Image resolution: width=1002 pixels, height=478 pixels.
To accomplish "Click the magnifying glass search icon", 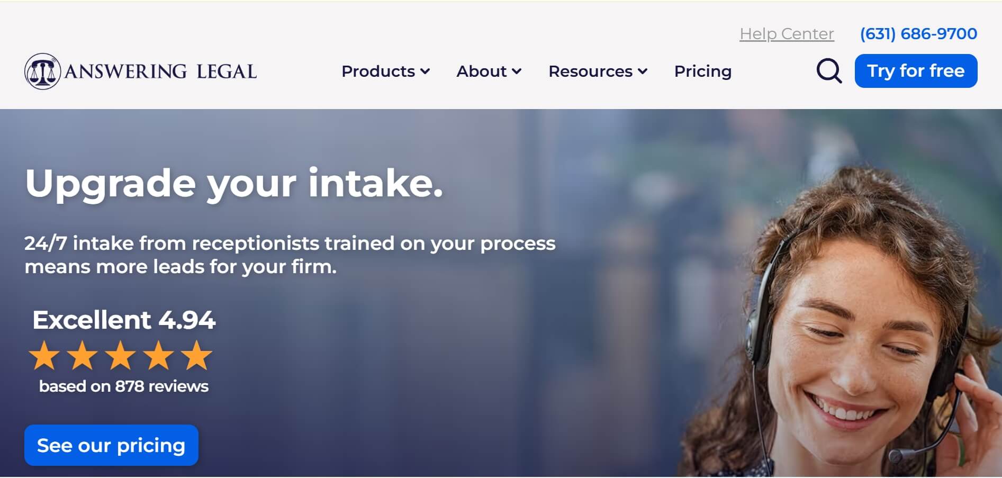I will tap(829, 71).
